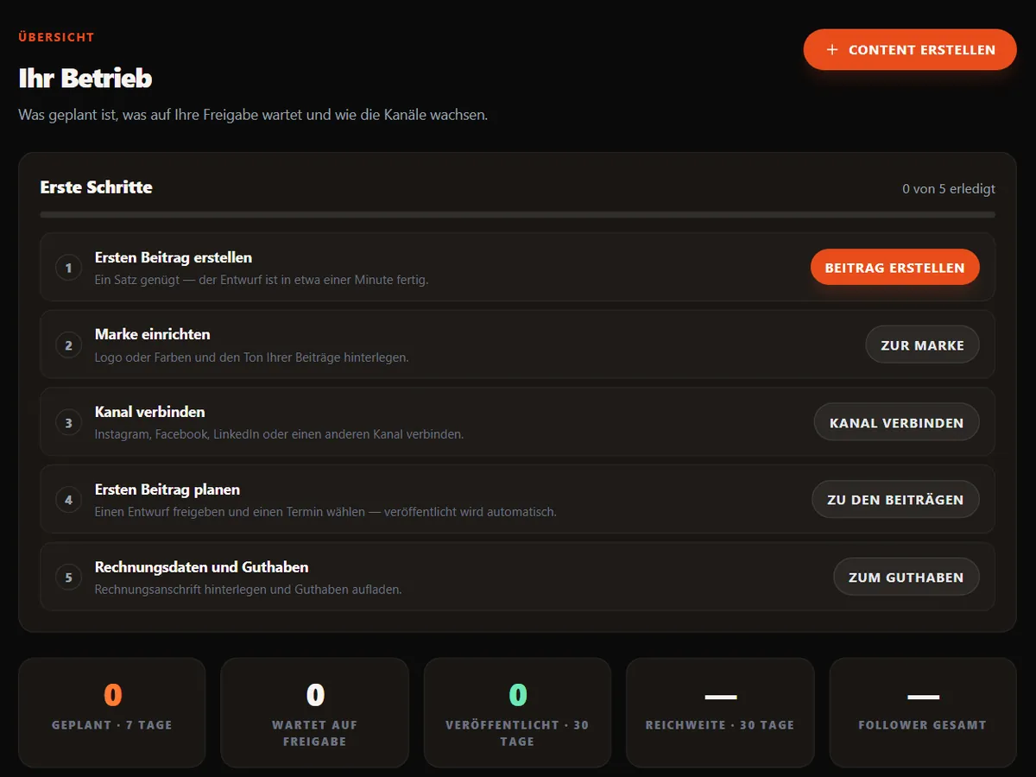Click the 'Ihr Betrieb' page heading
Image resolution: width=1036 pixels, height=777 pixels.
click(85, 79)
